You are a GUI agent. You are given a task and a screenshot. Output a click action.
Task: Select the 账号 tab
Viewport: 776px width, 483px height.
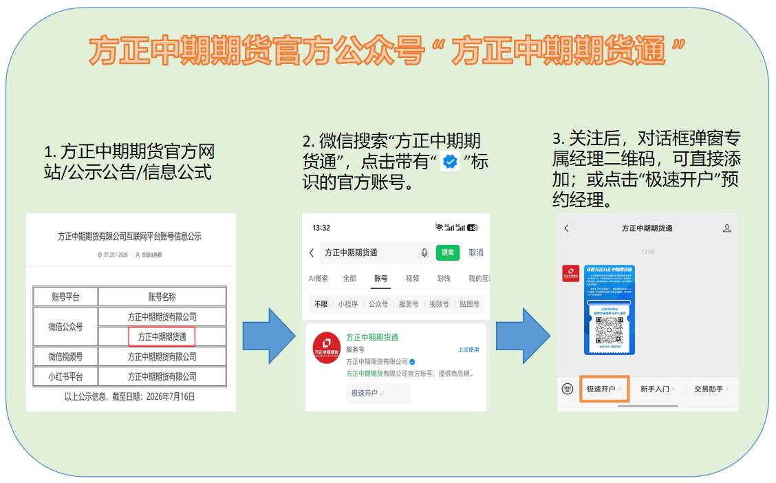[380, 279]
